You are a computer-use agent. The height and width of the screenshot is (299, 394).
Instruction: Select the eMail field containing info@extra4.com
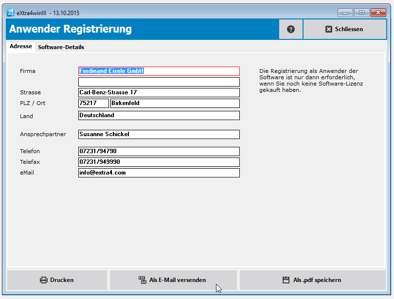click(159, 173)
